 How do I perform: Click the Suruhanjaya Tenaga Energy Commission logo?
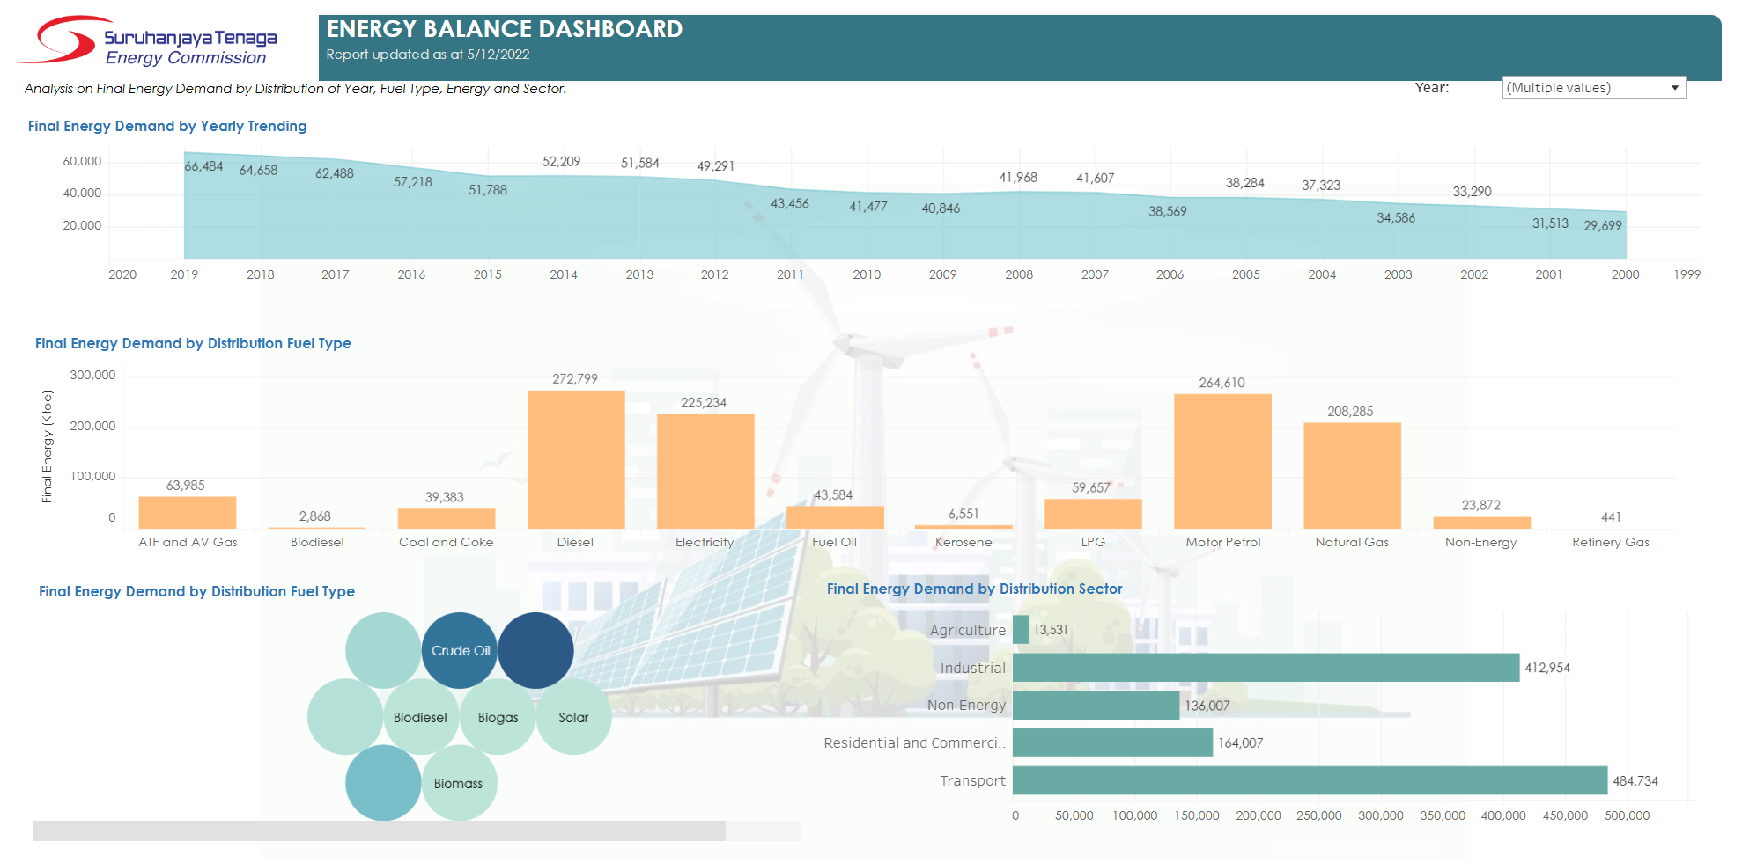[146, 42]
